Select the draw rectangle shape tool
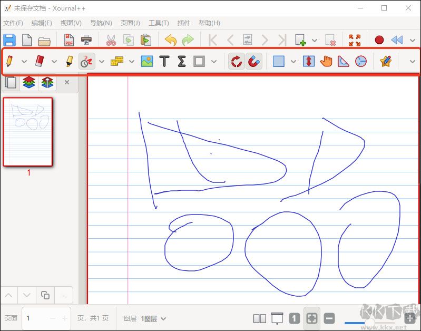Image resolution: width=421 pixels, height=331 pixels. (199, 61)
